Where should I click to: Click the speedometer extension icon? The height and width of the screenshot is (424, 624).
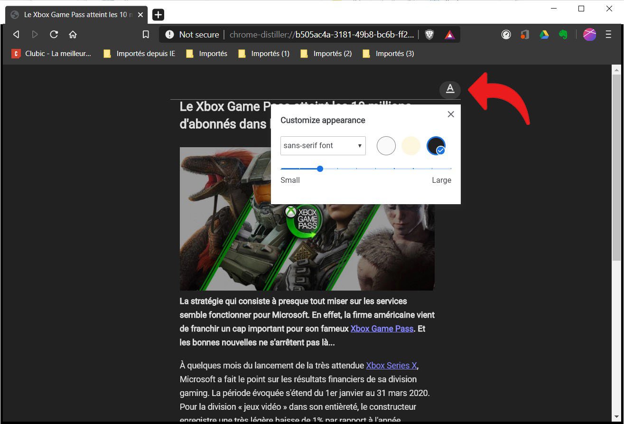[x=506, y=34]
